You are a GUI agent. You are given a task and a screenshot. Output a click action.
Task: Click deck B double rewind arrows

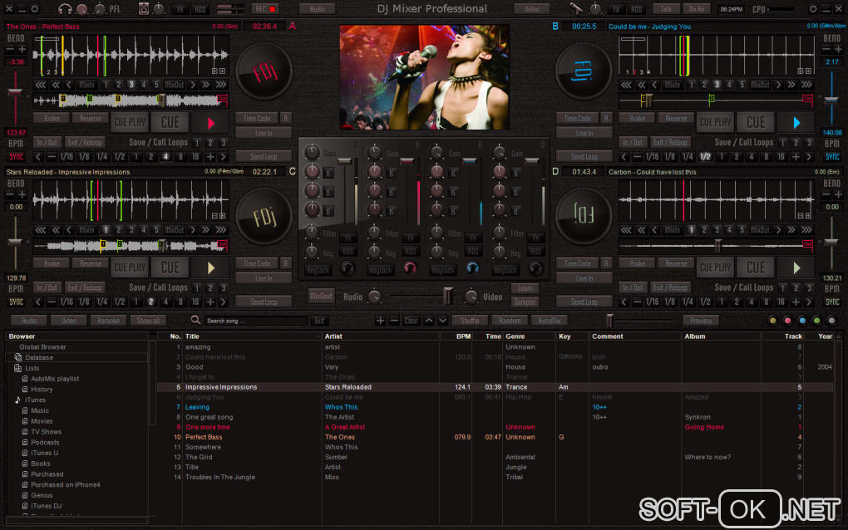click(x=641, y=85)
